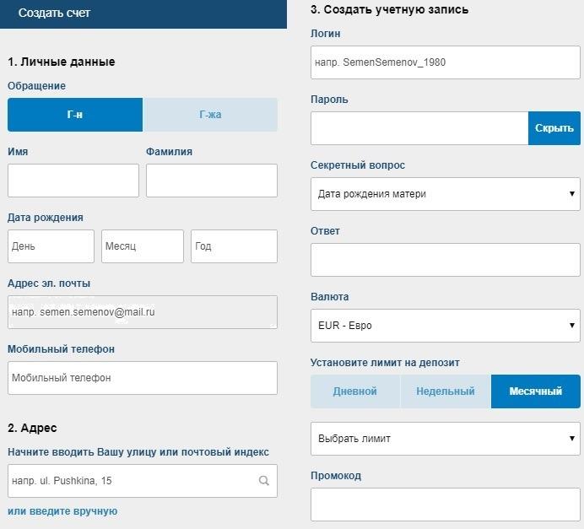Image resolution: width=584 pixels, height=529 pixels.
Task: Open the Выбрать лимит dropdown
Action: click(x=445, y=439)
